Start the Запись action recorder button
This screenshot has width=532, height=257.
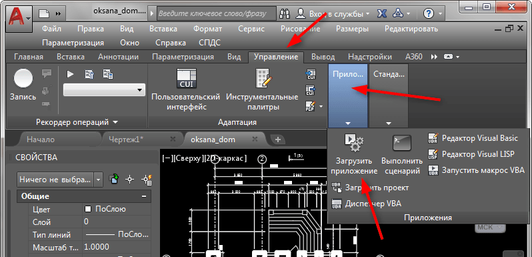click(23, 79)
